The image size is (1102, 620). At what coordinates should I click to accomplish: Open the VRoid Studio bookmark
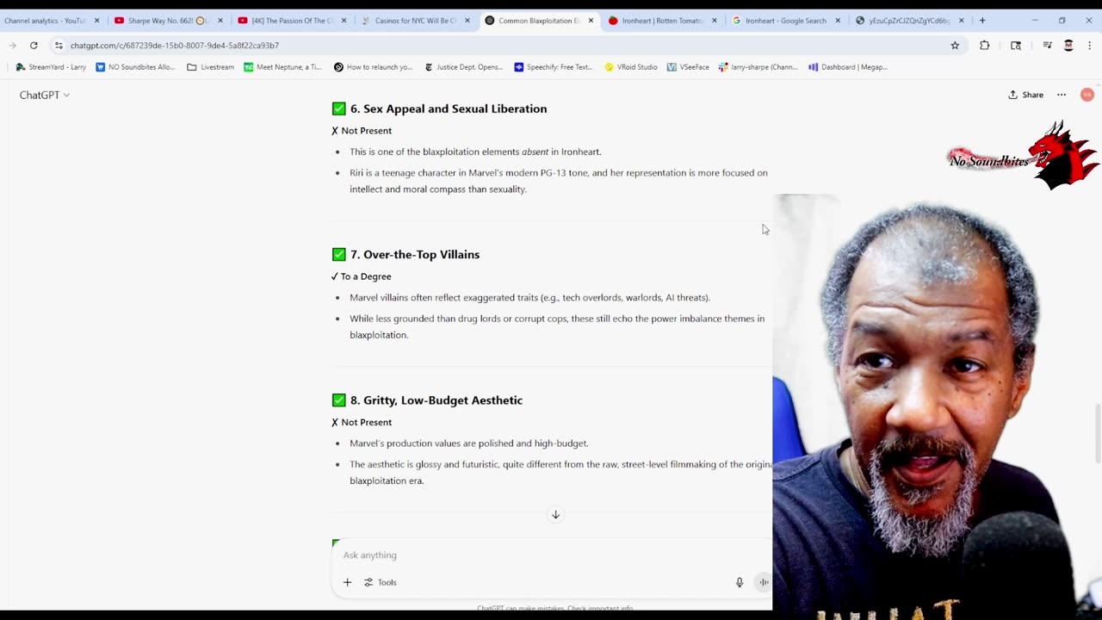pos(631,67)
